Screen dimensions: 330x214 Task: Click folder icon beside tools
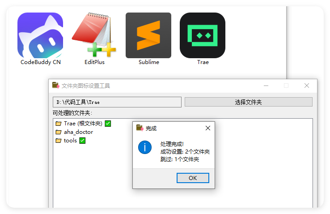(x=58, y=141)
